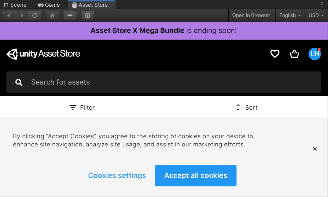Click the Unity Asset Store logo

click(x=43, y=54)
